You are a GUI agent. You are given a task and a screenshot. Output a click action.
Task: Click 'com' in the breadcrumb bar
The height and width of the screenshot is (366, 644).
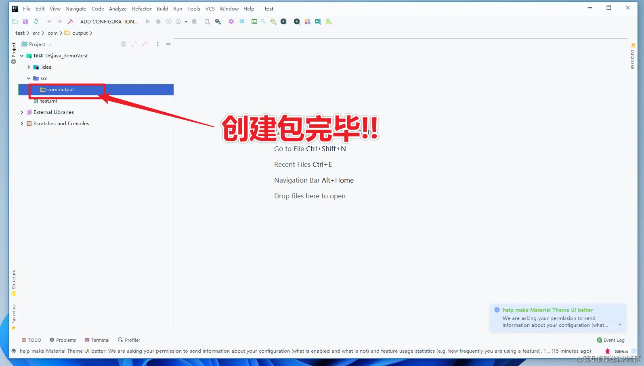(x=52, y=33)
